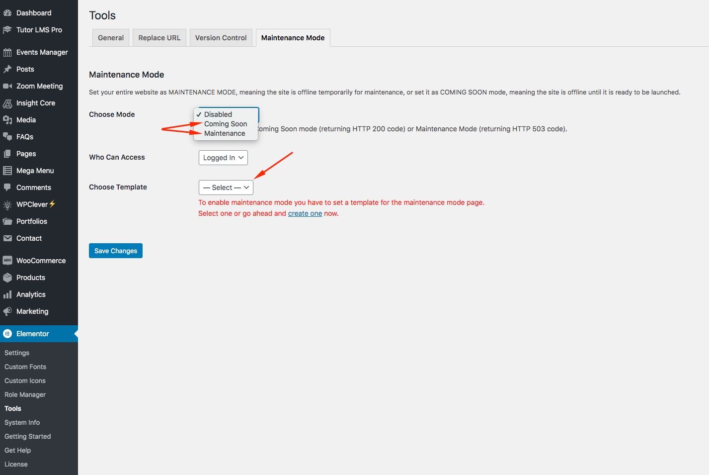The height and width of the screenshot is (475, 709).
Task: Switch to the Version Control tab
Action: 221,38
